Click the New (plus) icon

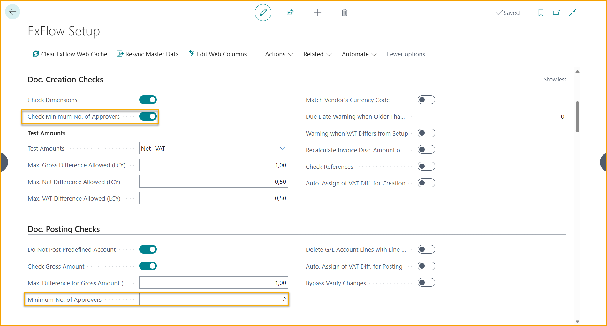[x=317, y=12]
